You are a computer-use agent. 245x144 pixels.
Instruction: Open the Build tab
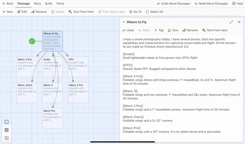pos(48,4)
